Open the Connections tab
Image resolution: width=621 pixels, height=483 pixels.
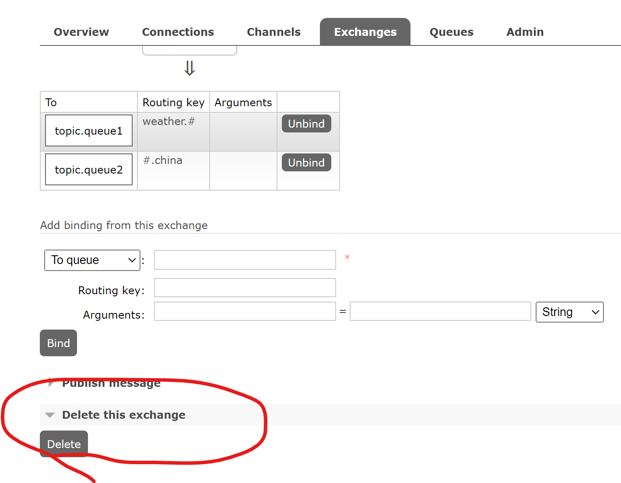pos(178,31)
